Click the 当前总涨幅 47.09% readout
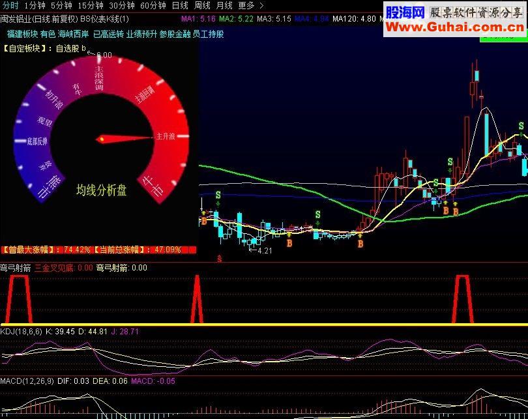 pos(138,250)
